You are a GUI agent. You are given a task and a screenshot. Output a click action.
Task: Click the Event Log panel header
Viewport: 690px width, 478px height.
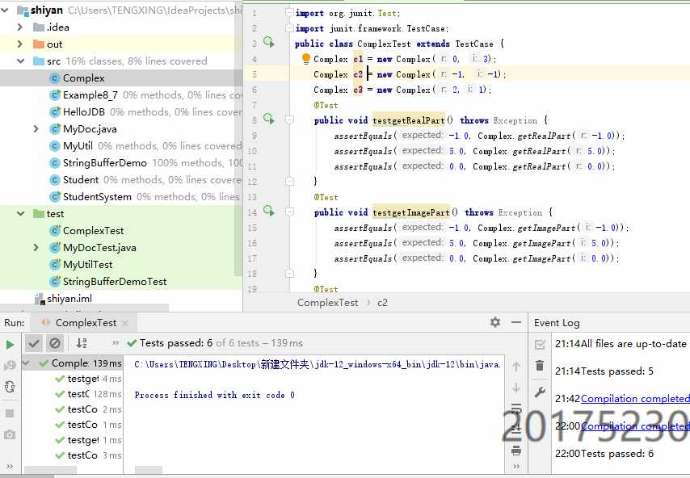(557, 323)
